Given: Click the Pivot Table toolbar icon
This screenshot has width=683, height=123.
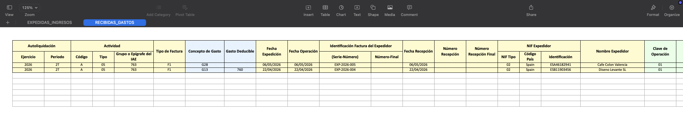Looking at the screenshot, I should (185, 7).
